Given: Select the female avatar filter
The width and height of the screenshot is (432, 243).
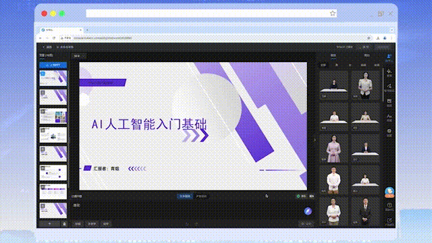Looking at the screenshot, I should [x=350, y=65].
